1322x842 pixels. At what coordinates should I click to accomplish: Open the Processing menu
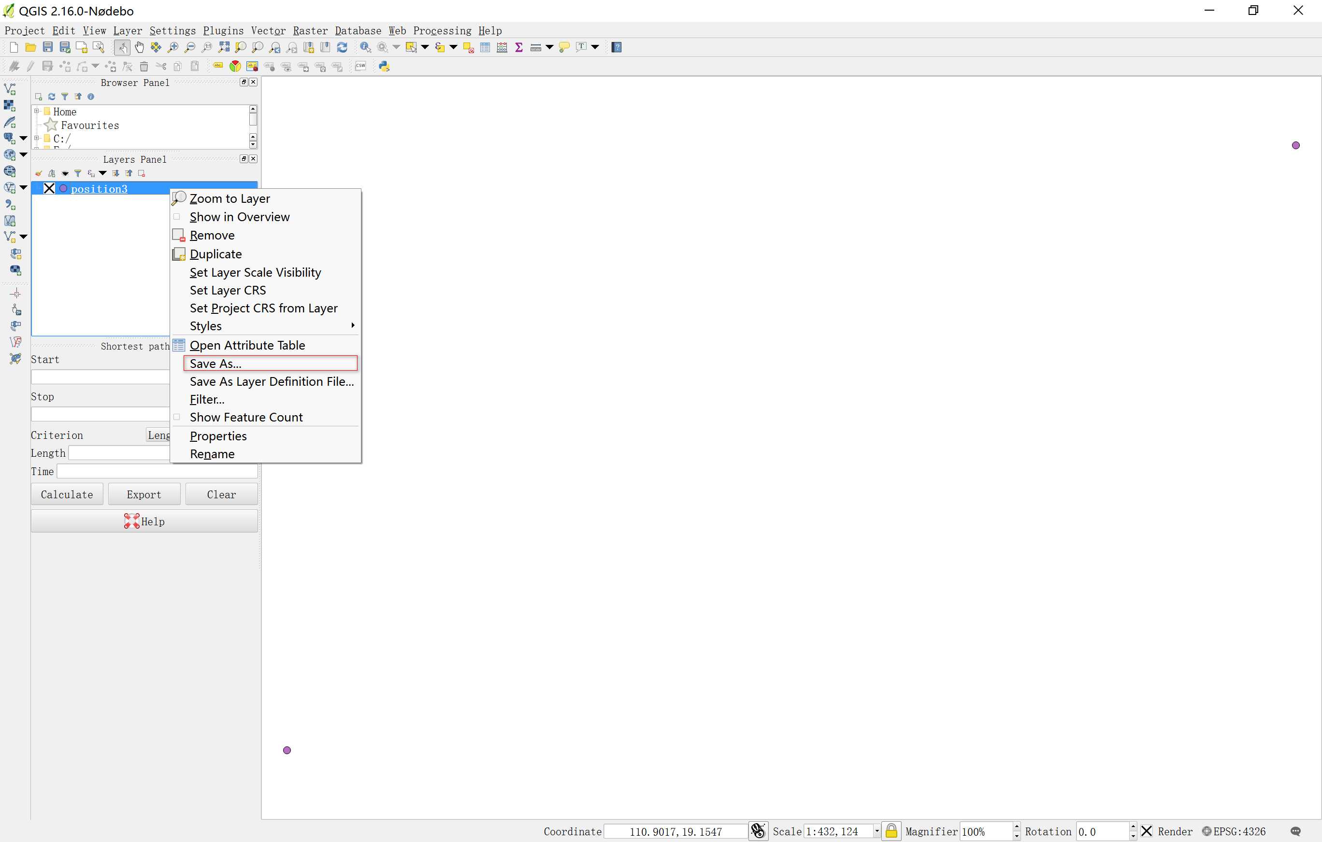[442, 31]
